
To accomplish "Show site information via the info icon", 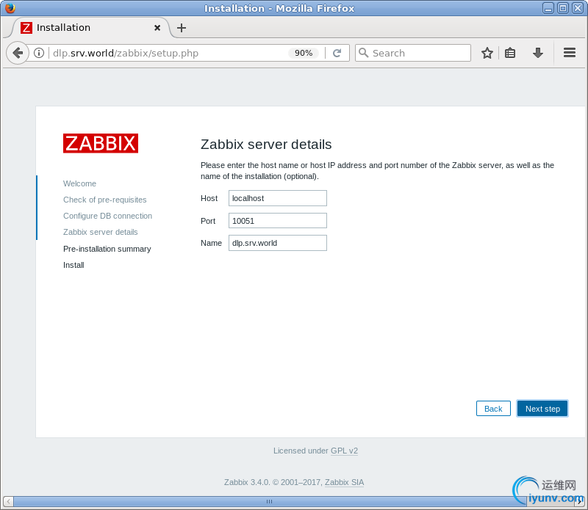I will tap(39, 53).
